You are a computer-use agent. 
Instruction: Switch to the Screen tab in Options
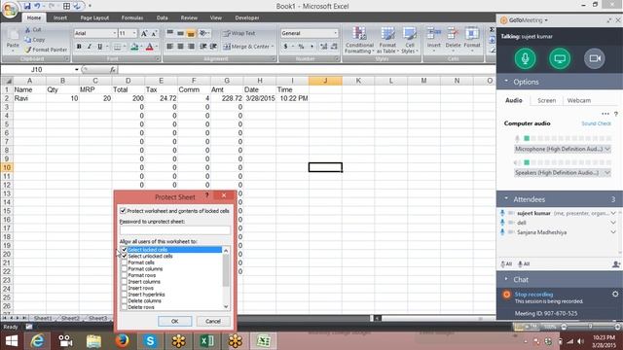coord(547,100)
